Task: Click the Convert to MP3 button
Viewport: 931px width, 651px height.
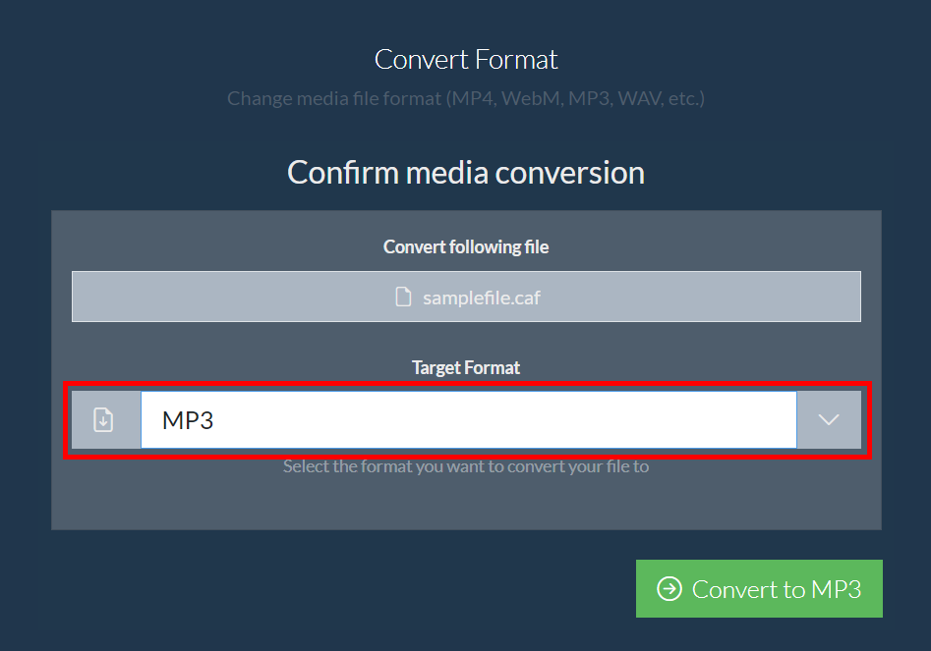Action: (x=759, y=588)
